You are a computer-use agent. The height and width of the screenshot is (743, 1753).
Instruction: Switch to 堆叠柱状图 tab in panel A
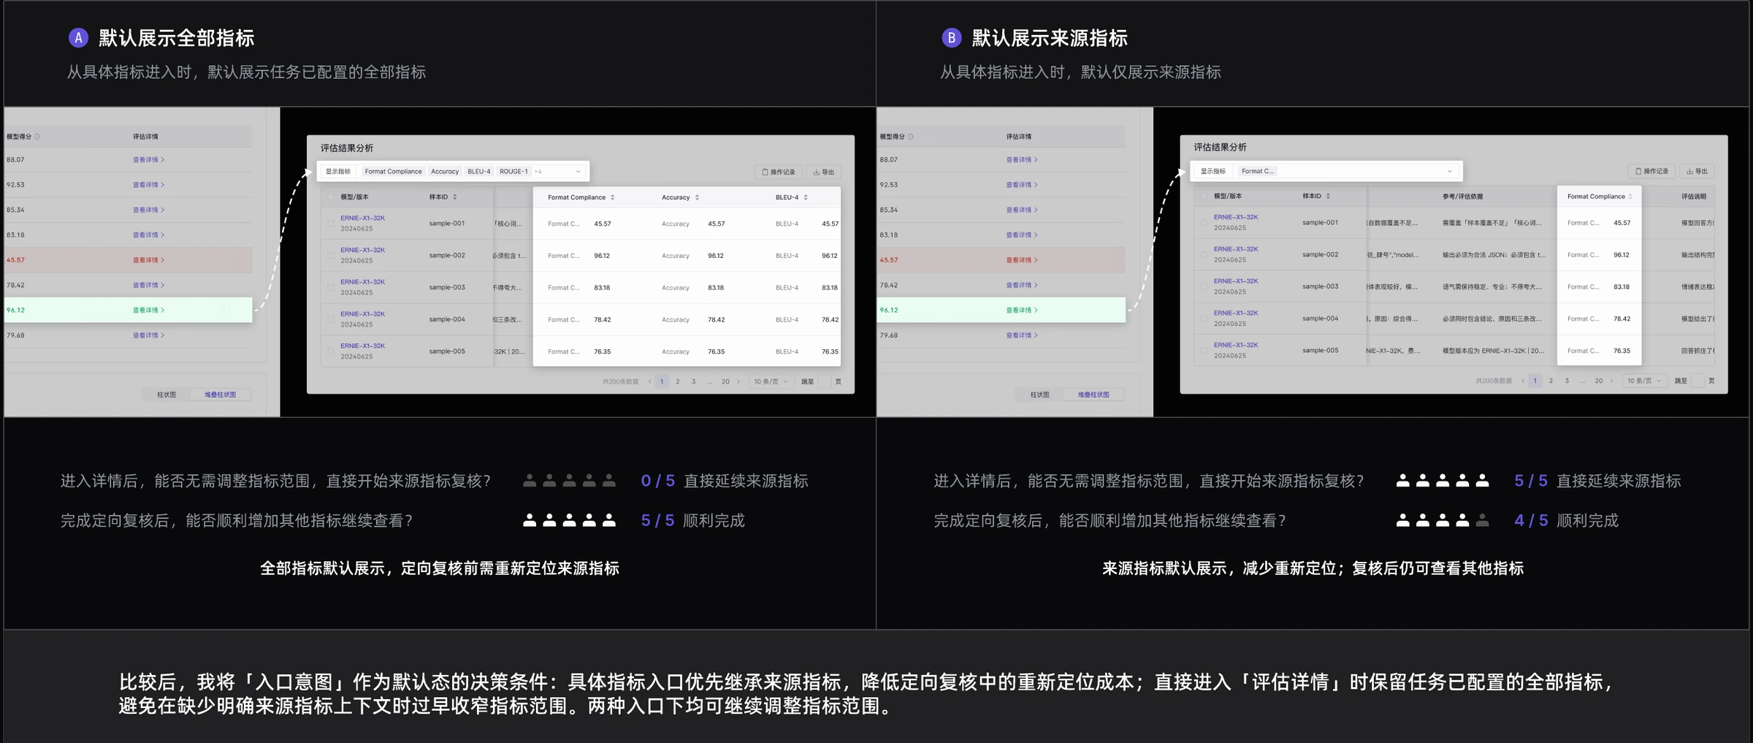point(220,395)
